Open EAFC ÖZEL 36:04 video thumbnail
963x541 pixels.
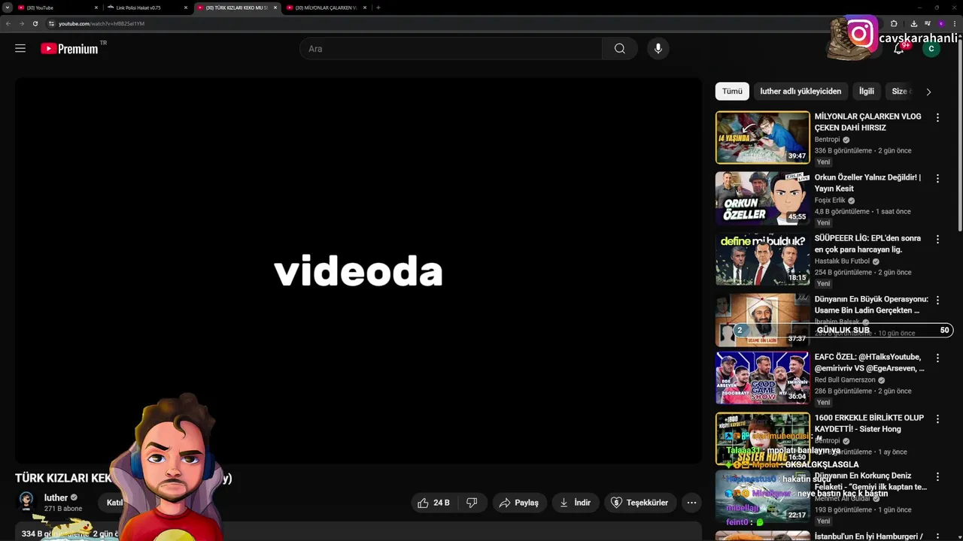[x=763, y=378]
